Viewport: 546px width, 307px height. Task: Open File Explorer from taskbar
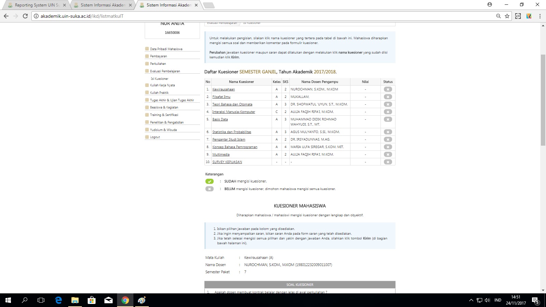(x=75, y=300)
